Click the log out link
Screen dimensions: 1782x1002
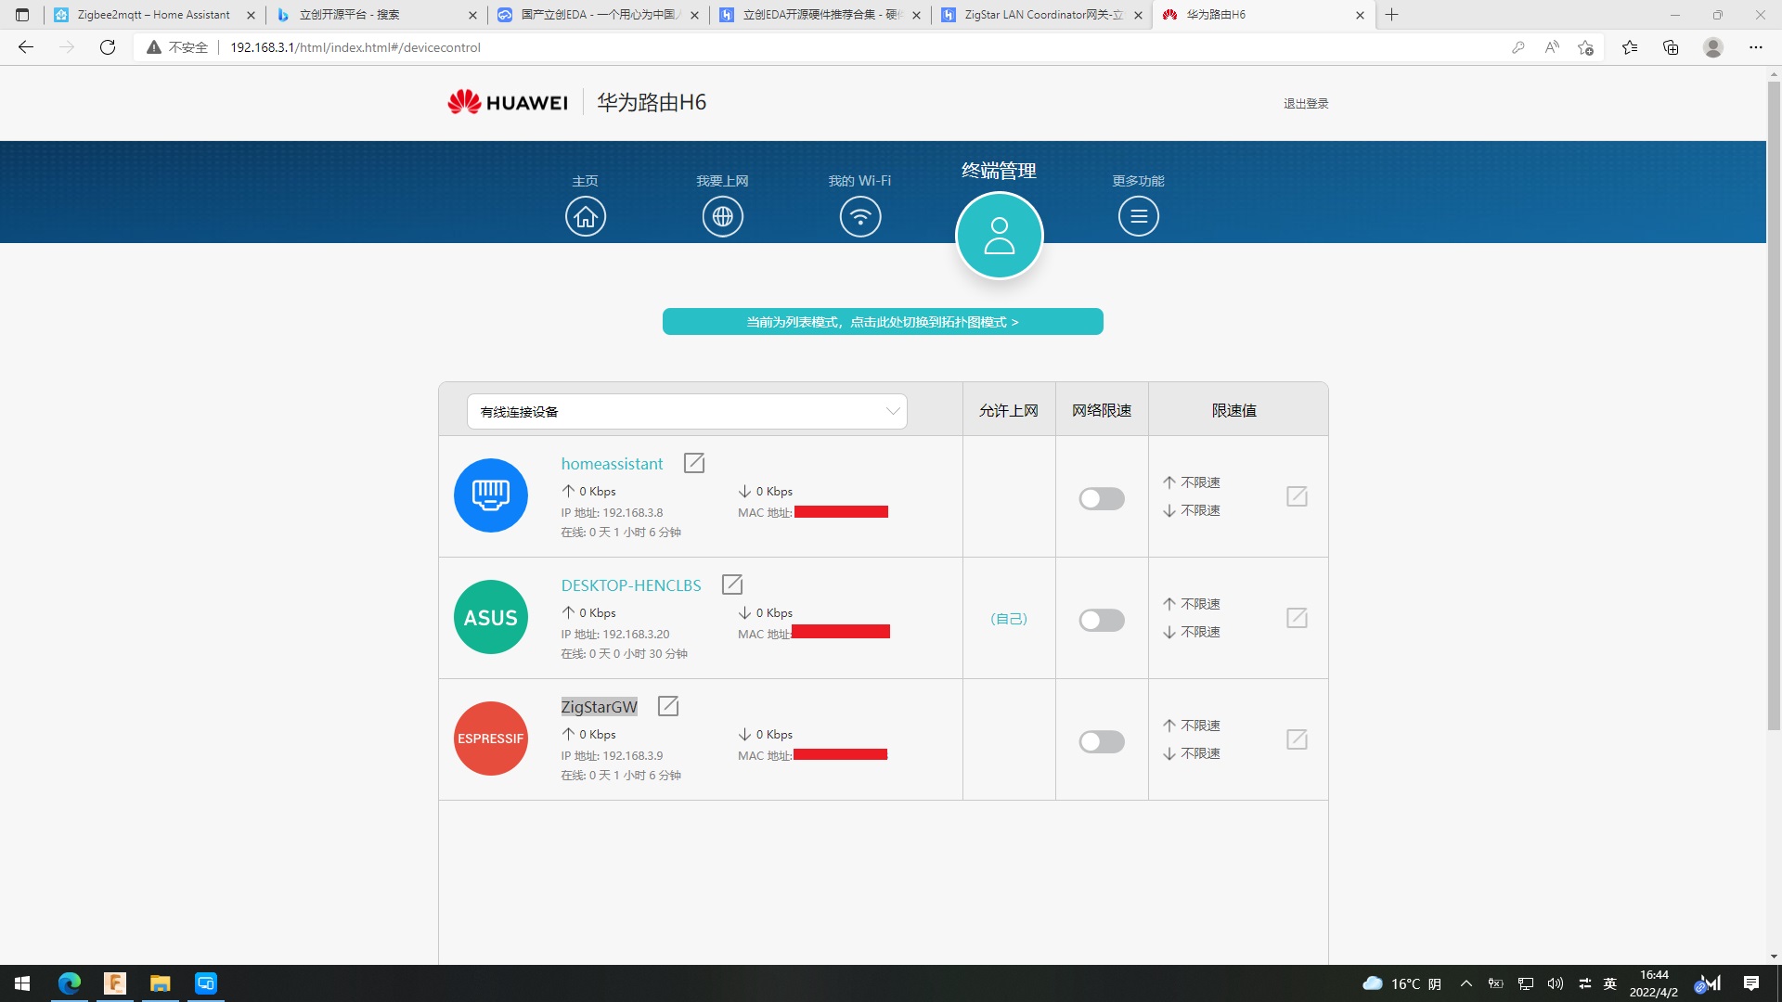(1305, 103)
